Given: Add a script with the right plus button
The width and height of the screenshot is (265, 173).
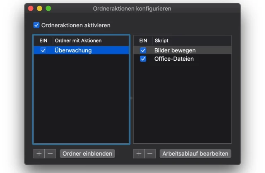Looking at the screenshot, I should [139, 154].
